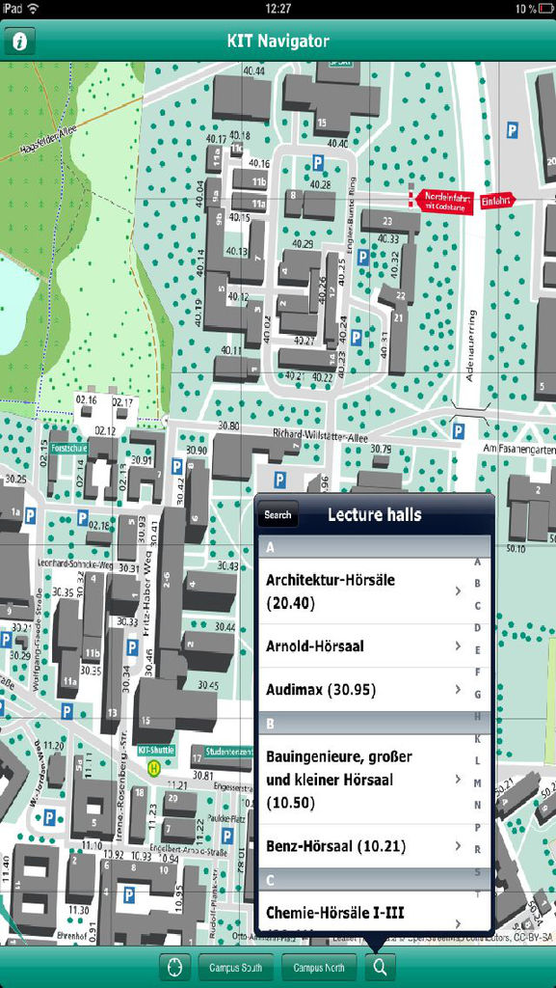Image resolution: width=556 pixels, height=988 pixels.
Task: Select Chemie-Hörsäle I-III entry
Action: (366, 912)
